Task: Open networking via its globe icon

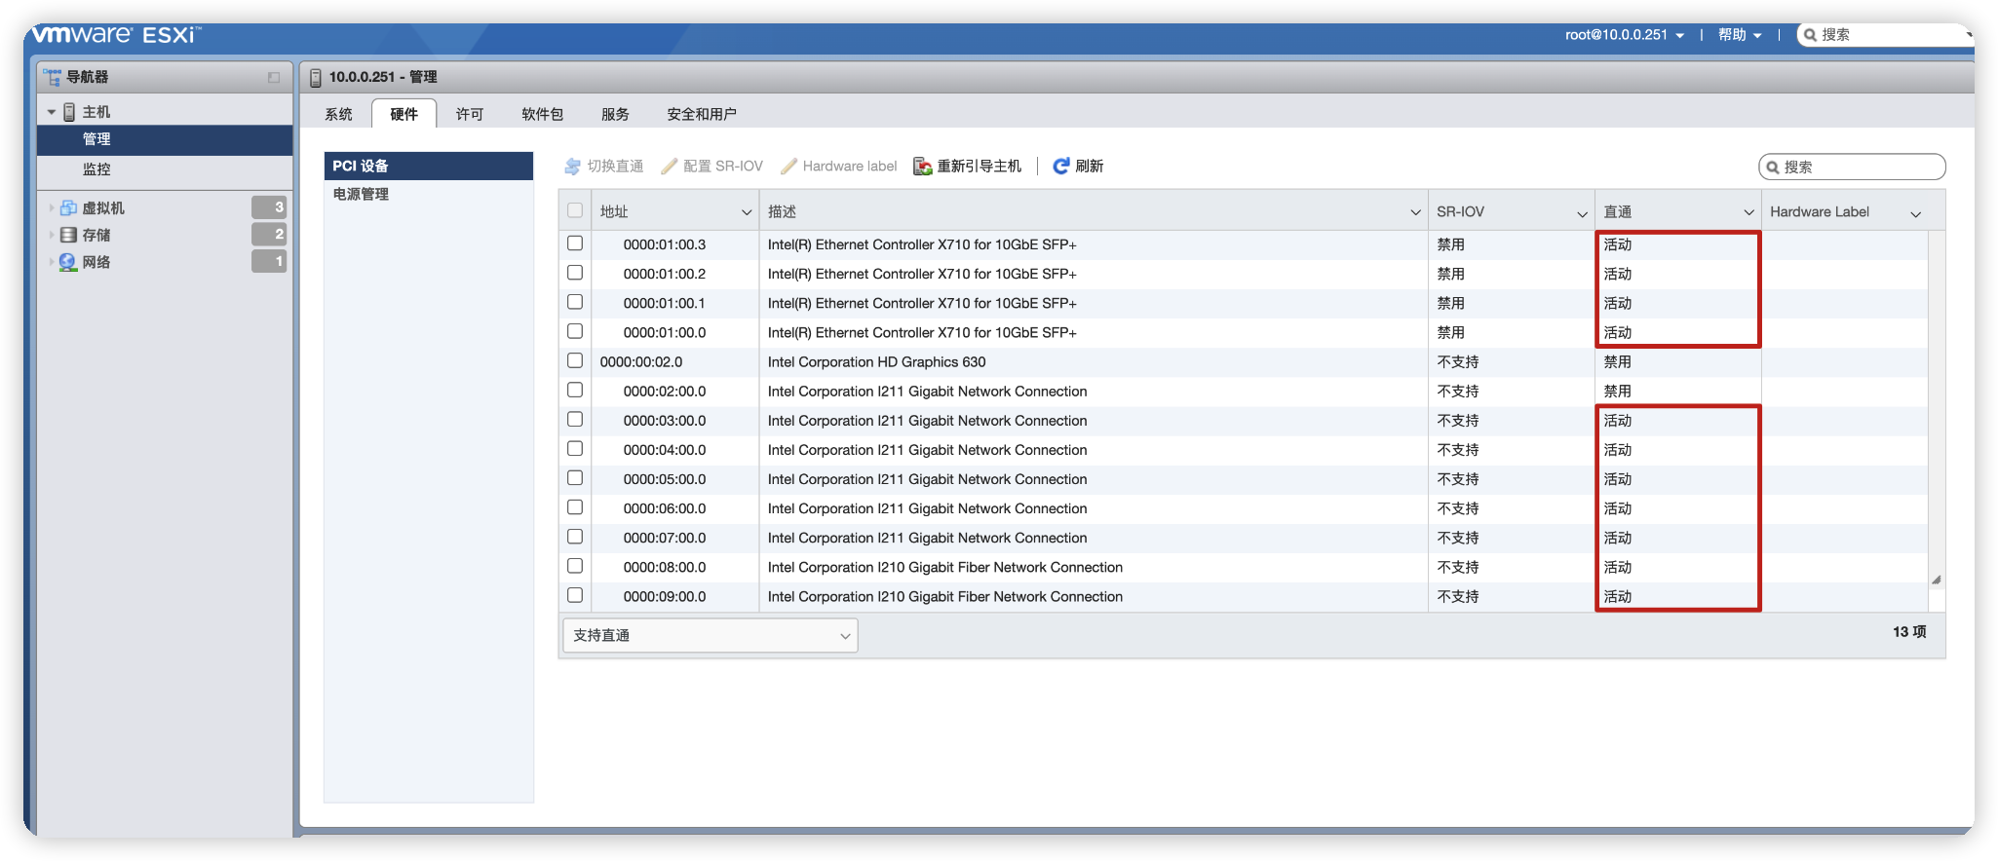Action: [x=68, y=262]
